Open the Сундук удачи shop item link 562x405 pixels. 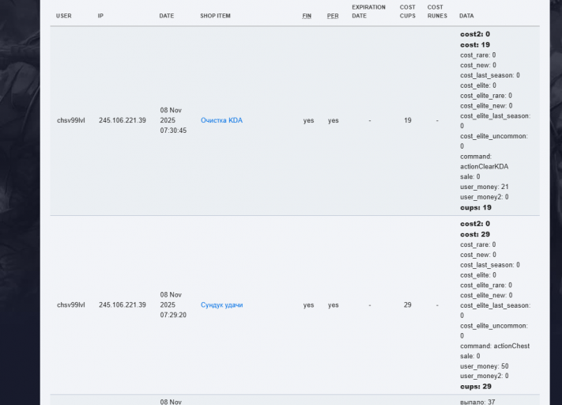click(222, 305)
